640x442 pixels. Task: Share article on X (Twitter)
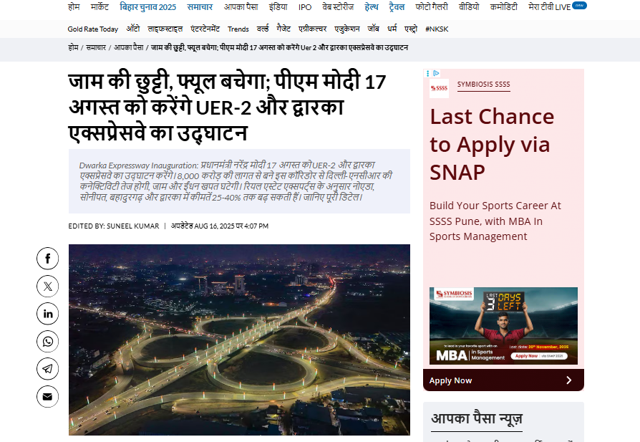(x=47, y=287)
